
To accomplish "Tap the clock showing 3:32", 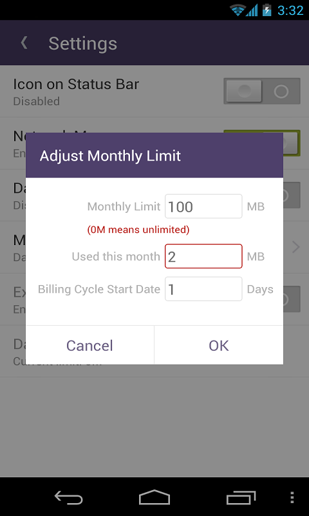I will coord(290,10).
